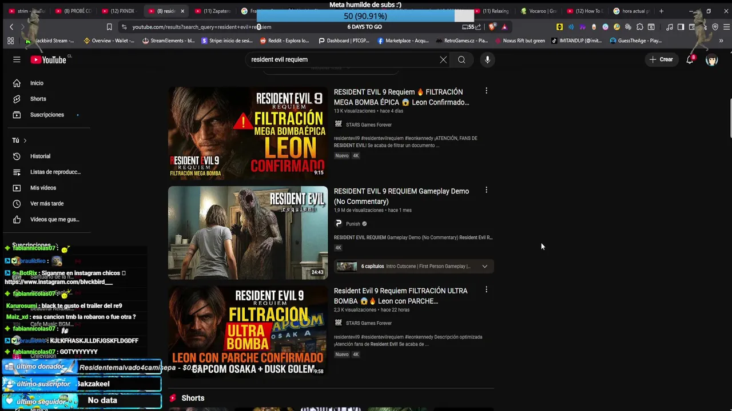The width and height of the screenshot is (732, 411).
Task: Close the active (8) resident tab
Action: (x=182, y=11)
